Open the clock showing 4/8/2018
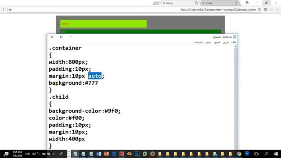 tap(17, 154)
